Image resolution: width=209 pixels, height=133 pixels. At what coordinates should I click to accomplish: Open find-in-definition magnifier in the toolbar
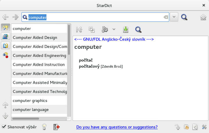tap(138, 29)
